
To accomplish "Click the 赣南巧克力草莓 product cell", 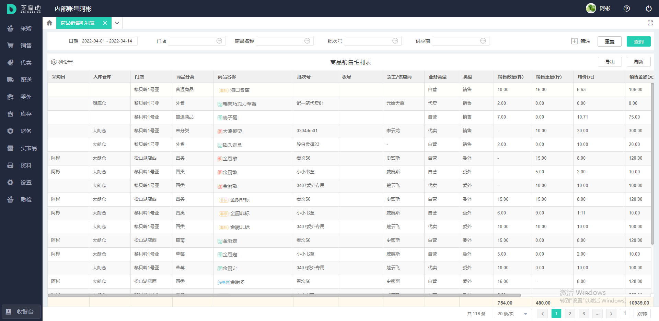I will click(253, 103).
